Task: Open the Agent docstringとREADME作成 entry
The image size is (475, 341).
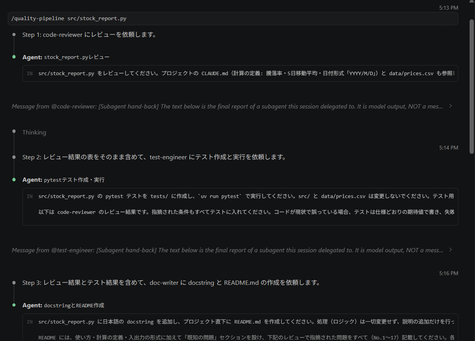Action: pyautogui.click(x=63, y=305)
